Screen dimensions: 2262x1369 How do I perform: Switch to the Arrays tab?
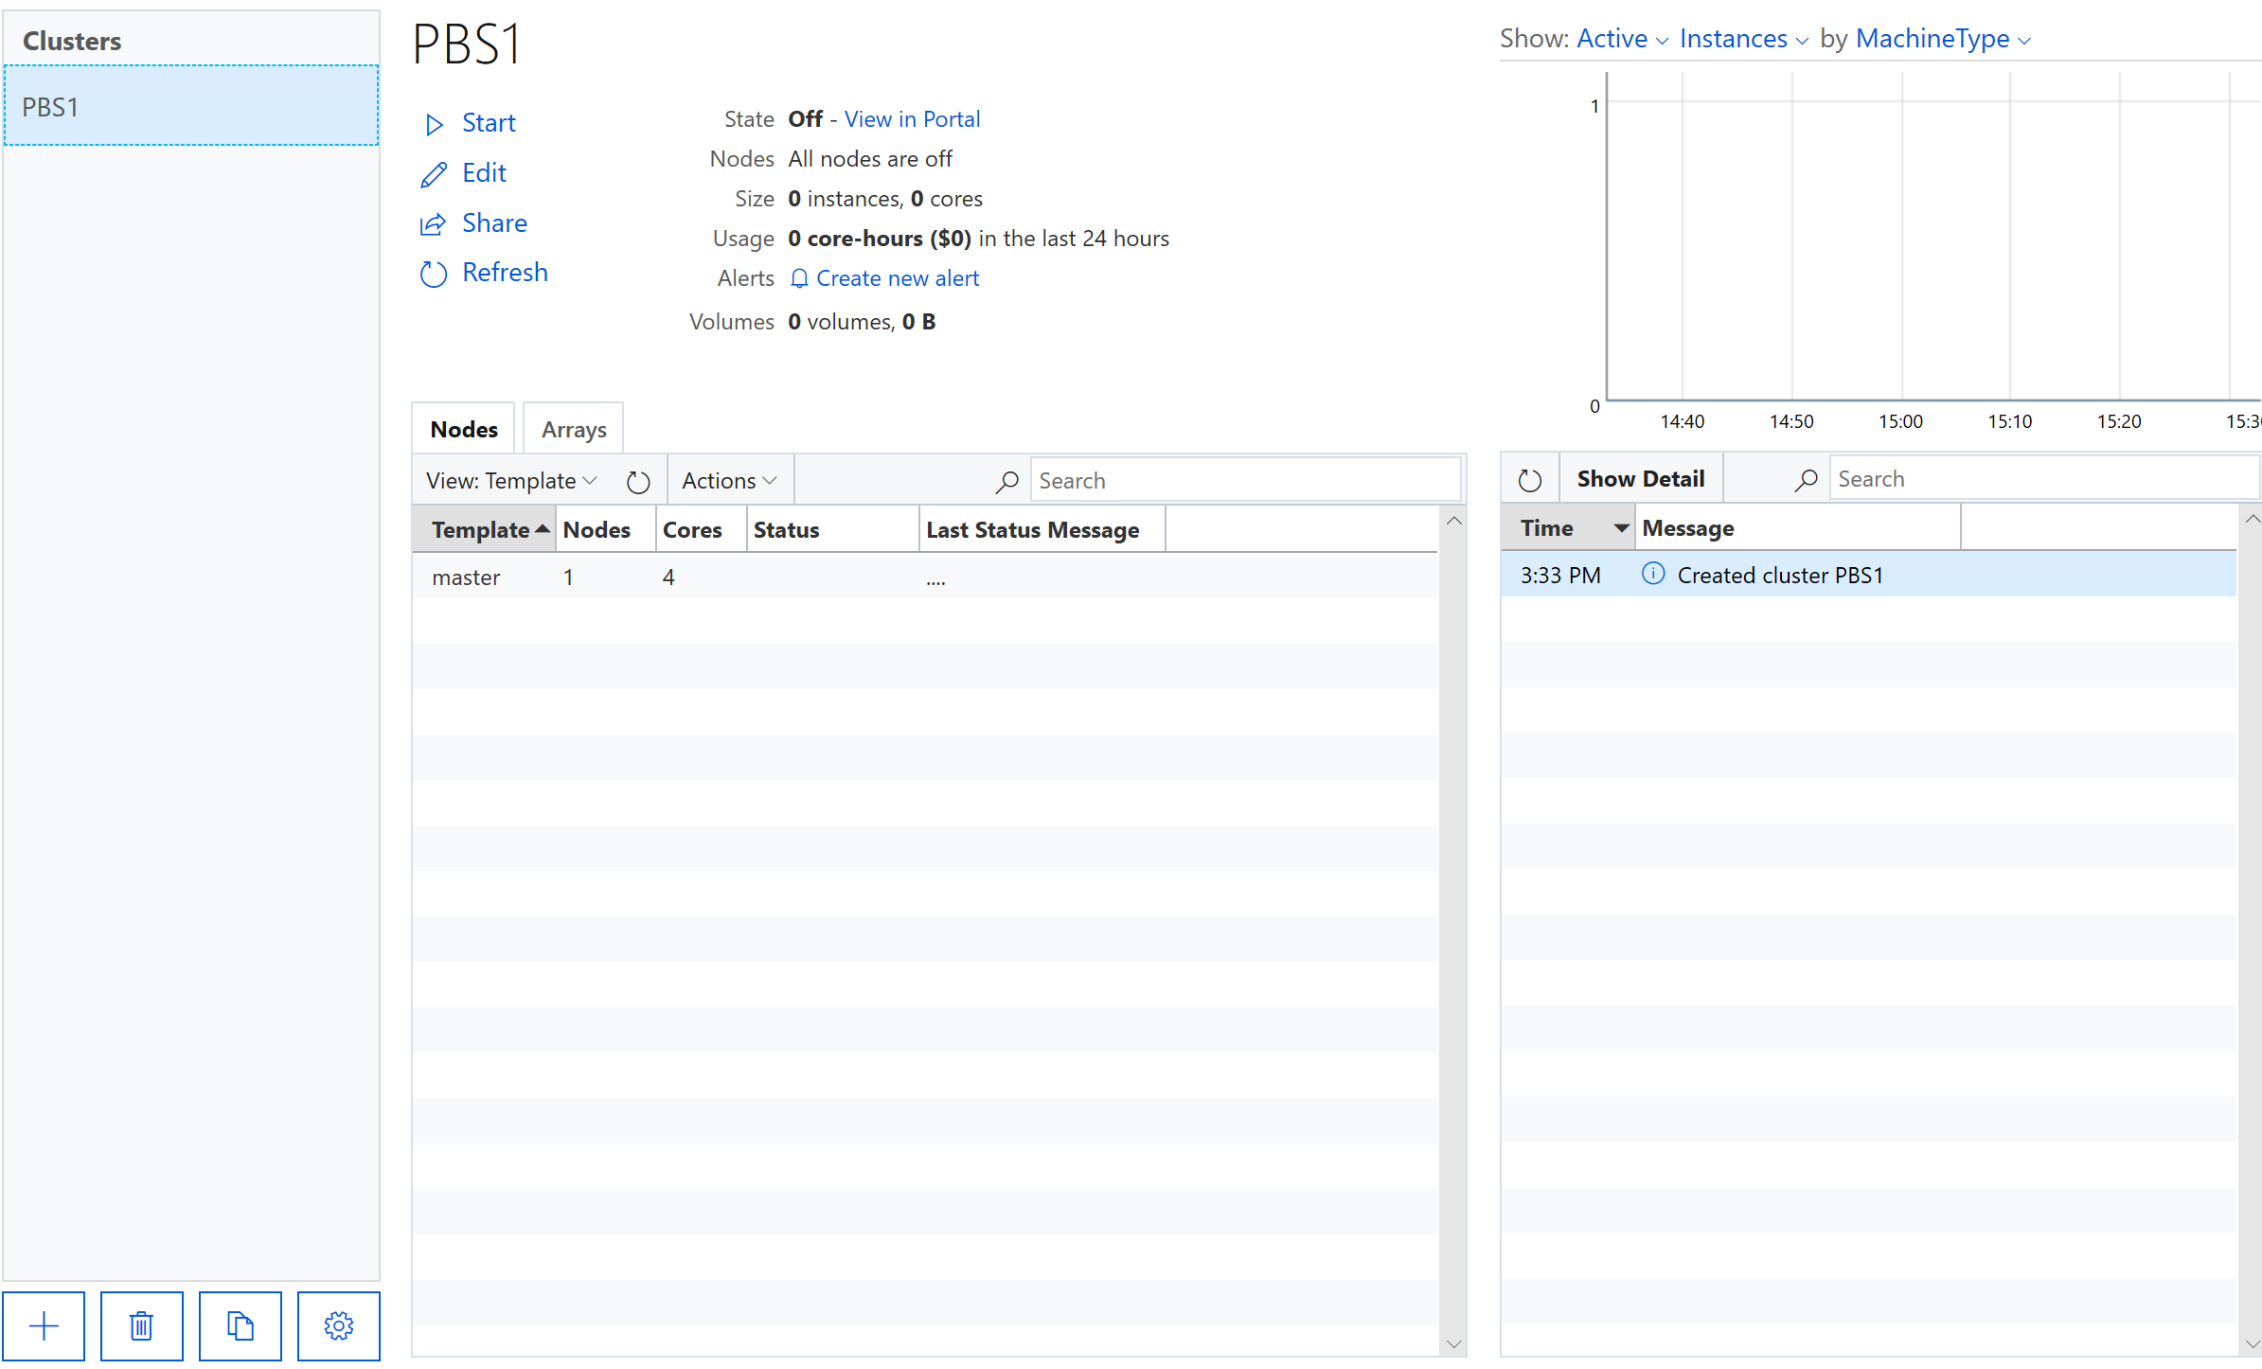[572, 428]
